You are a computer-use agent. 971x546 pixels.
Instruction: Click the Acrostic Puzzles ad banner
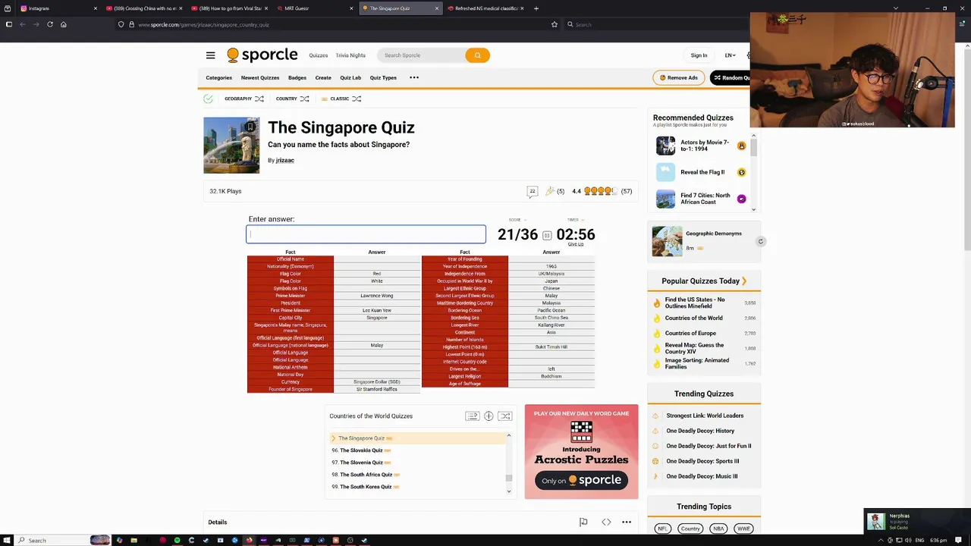(x=581, y=452)
